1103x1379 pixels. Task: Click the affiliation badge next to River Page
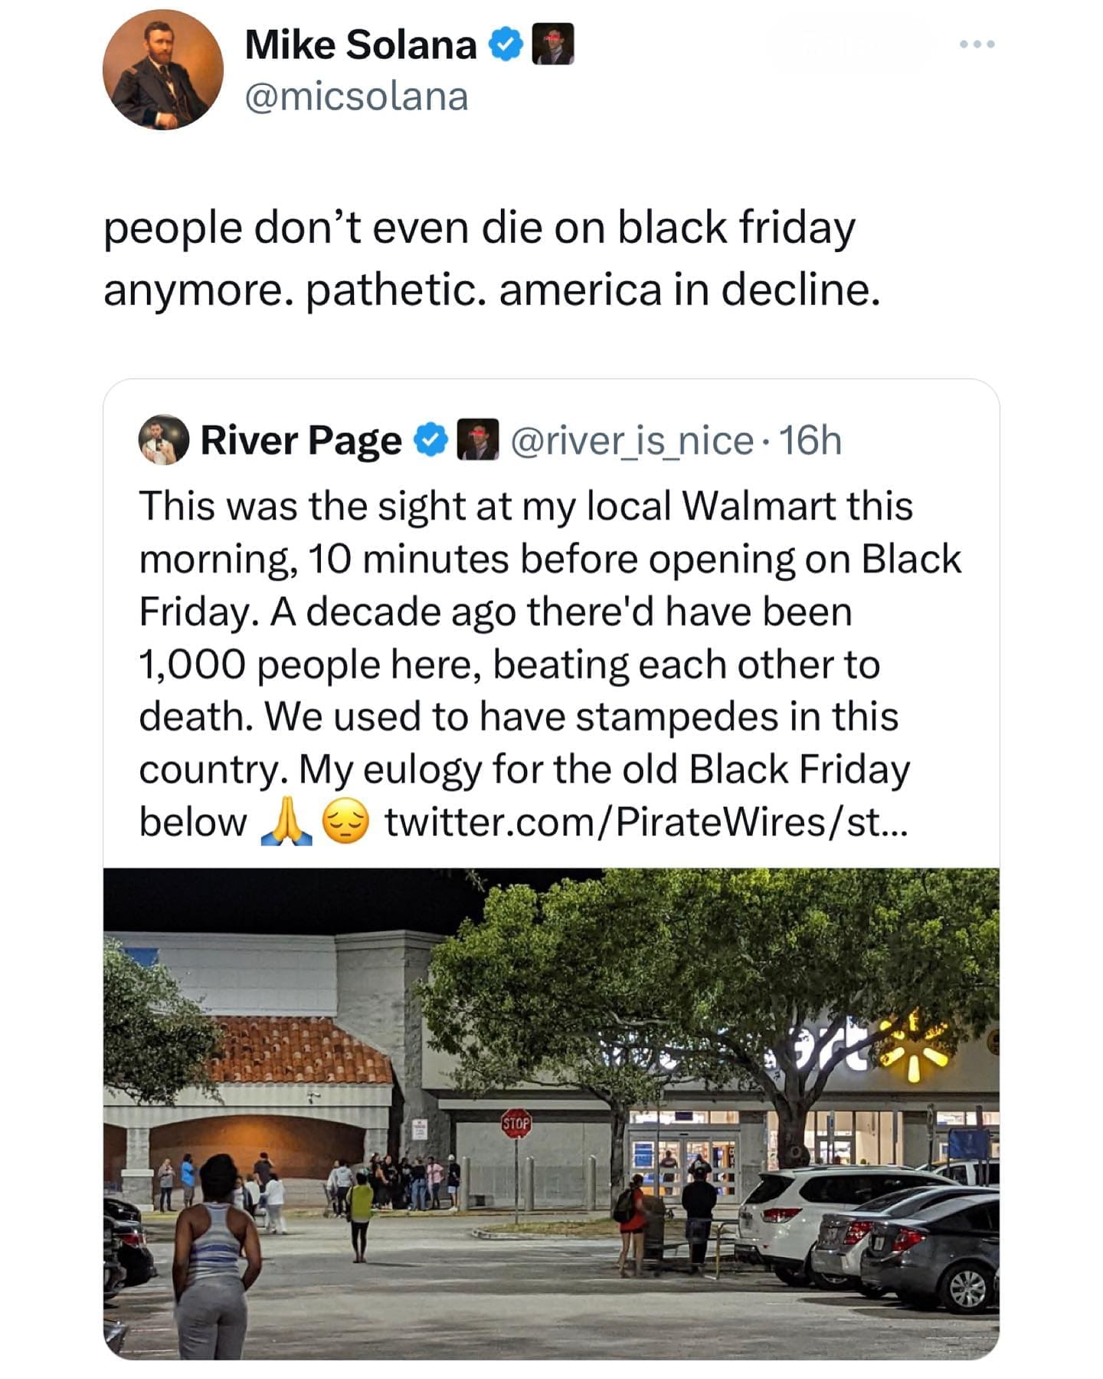click(478, 440)
